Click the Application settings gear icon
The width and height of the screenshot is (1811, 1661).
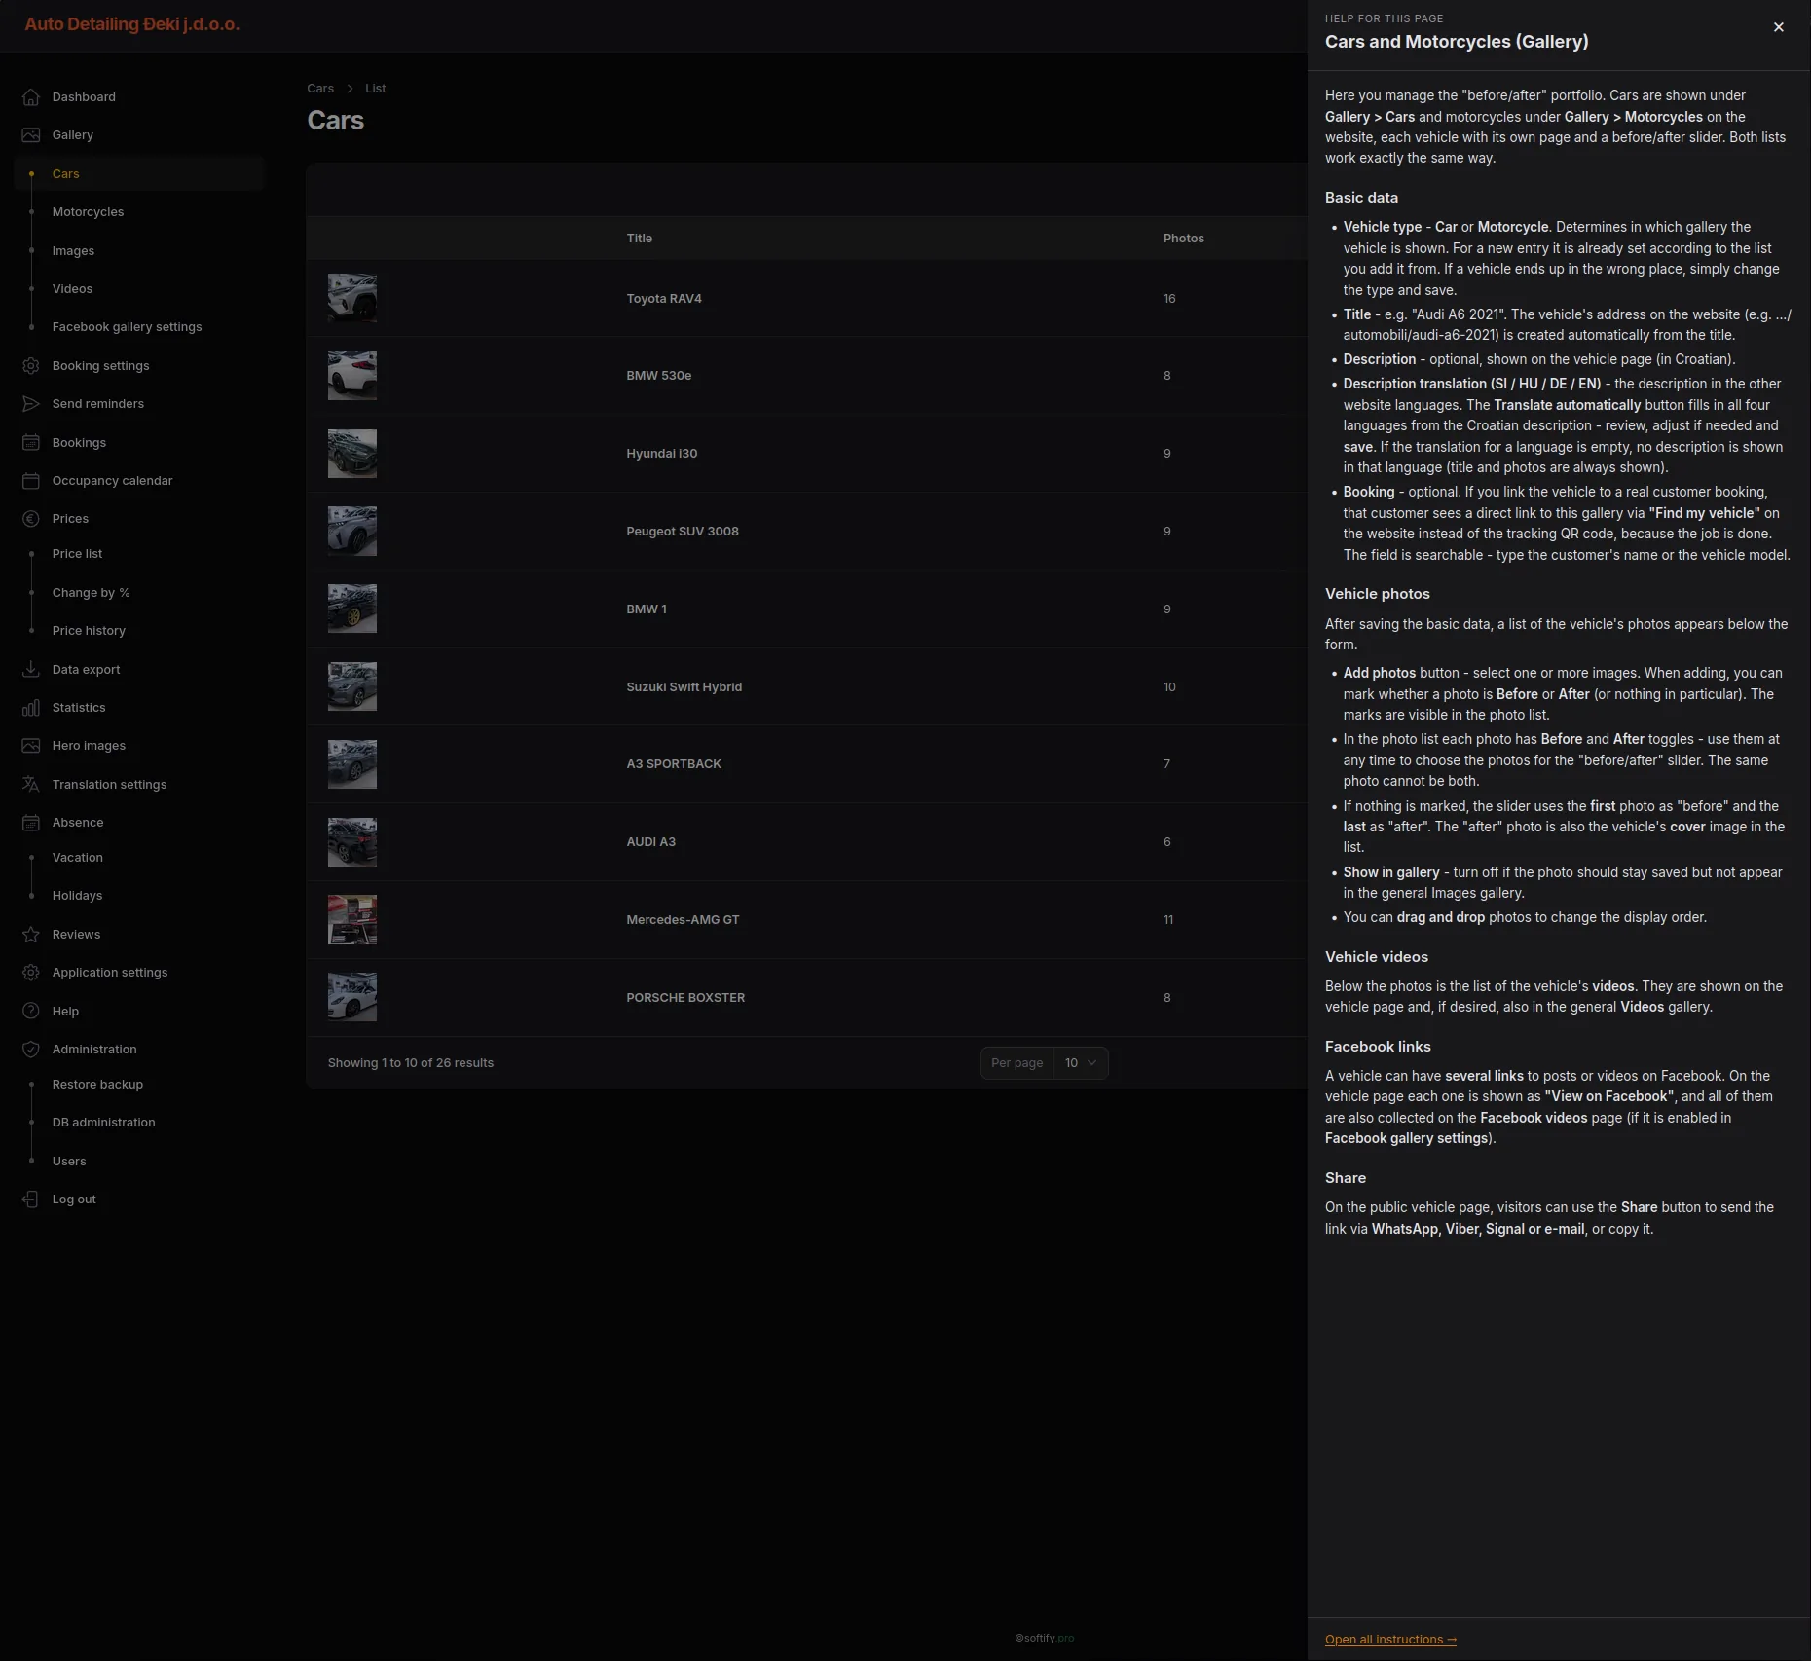pos(31,973)
